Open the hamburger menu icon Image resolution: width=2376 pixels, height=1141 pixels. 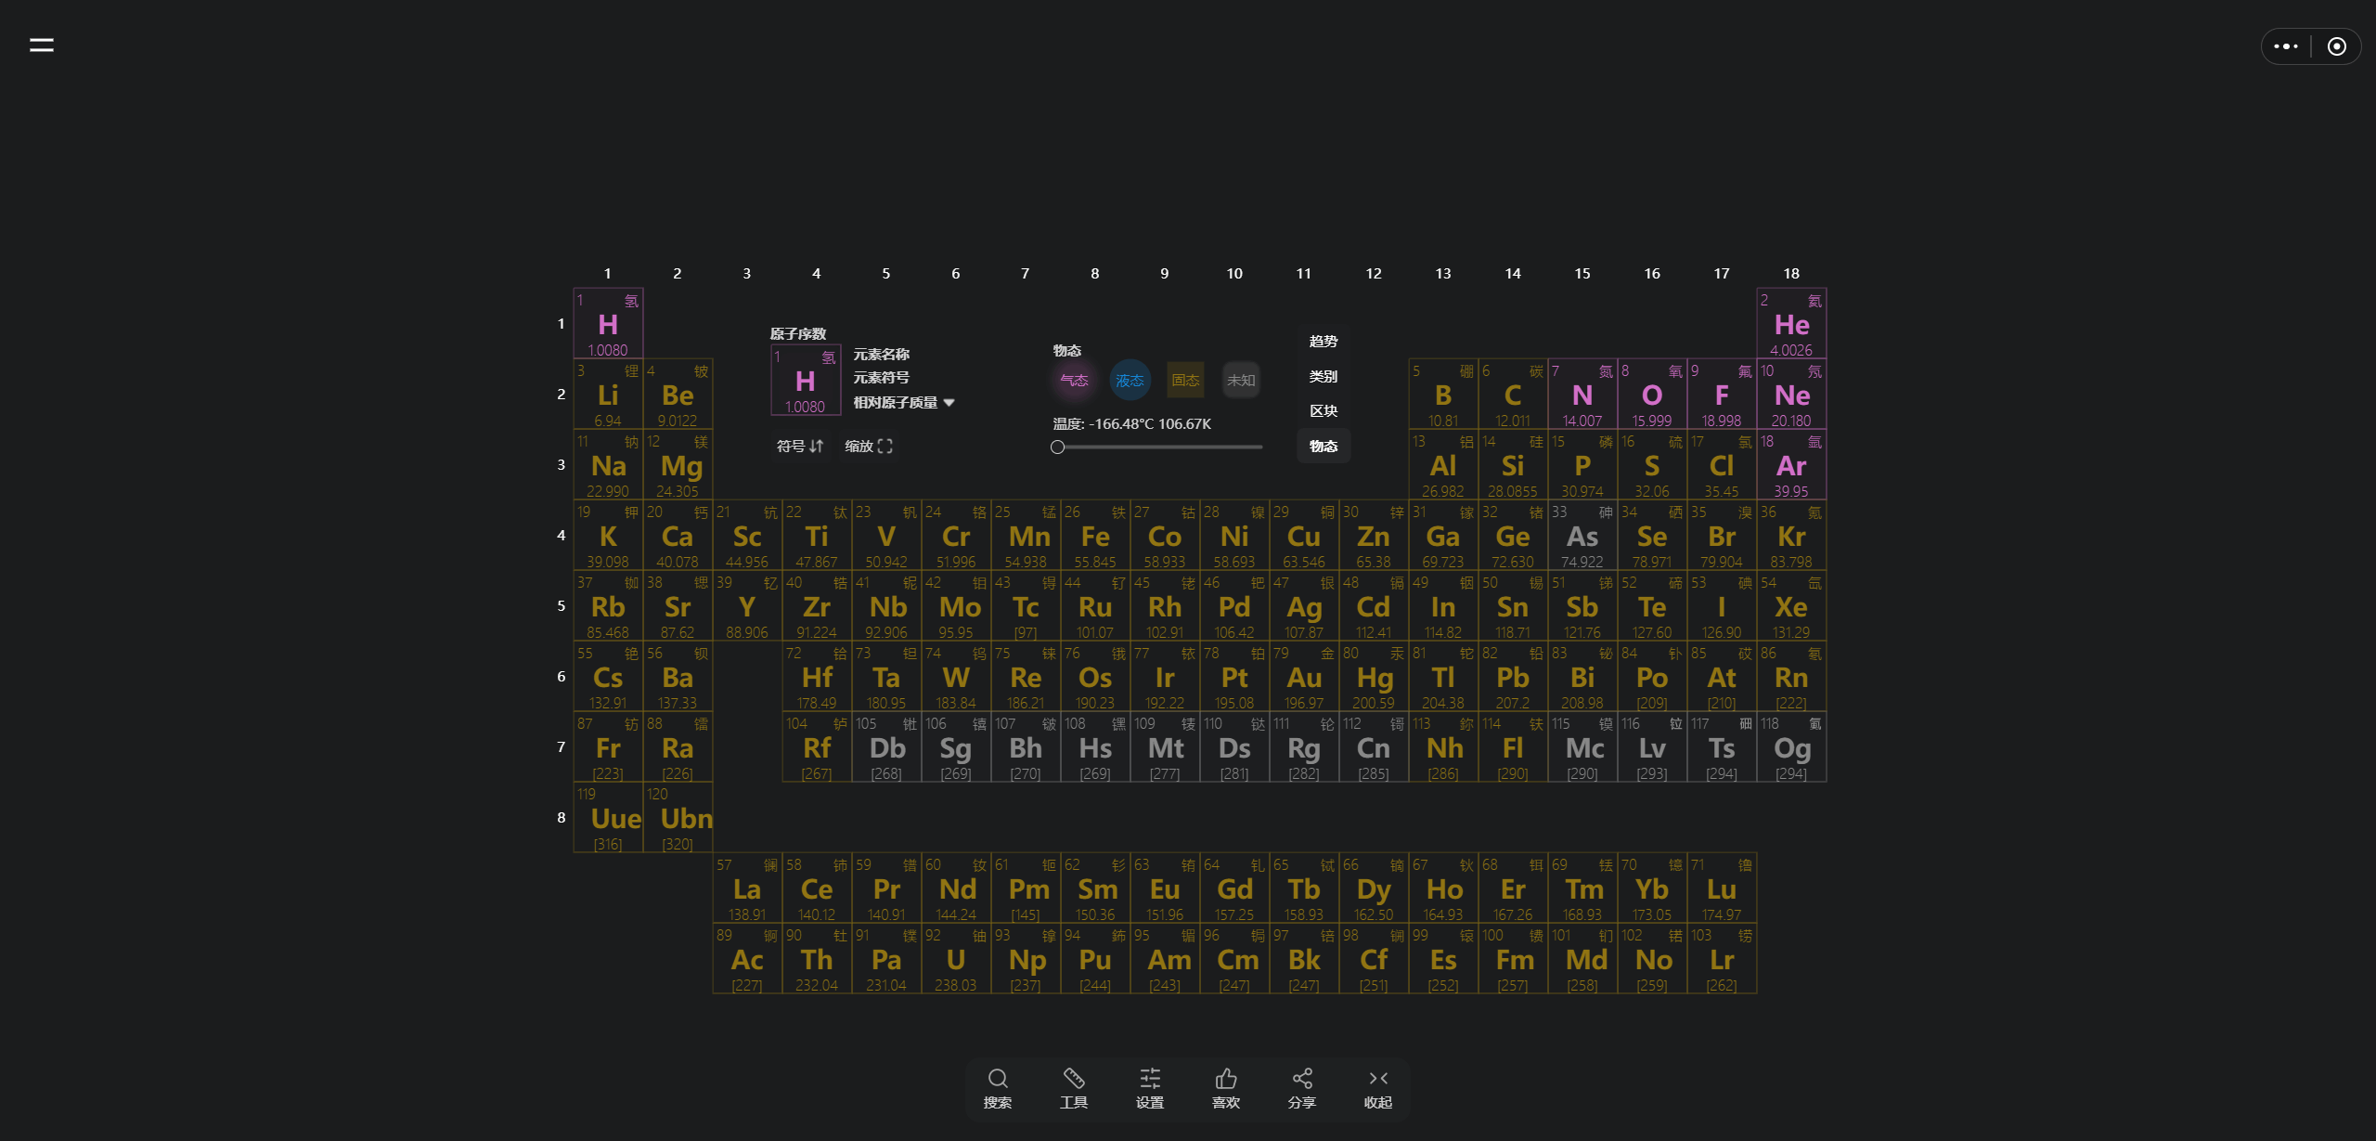point(42,45)
